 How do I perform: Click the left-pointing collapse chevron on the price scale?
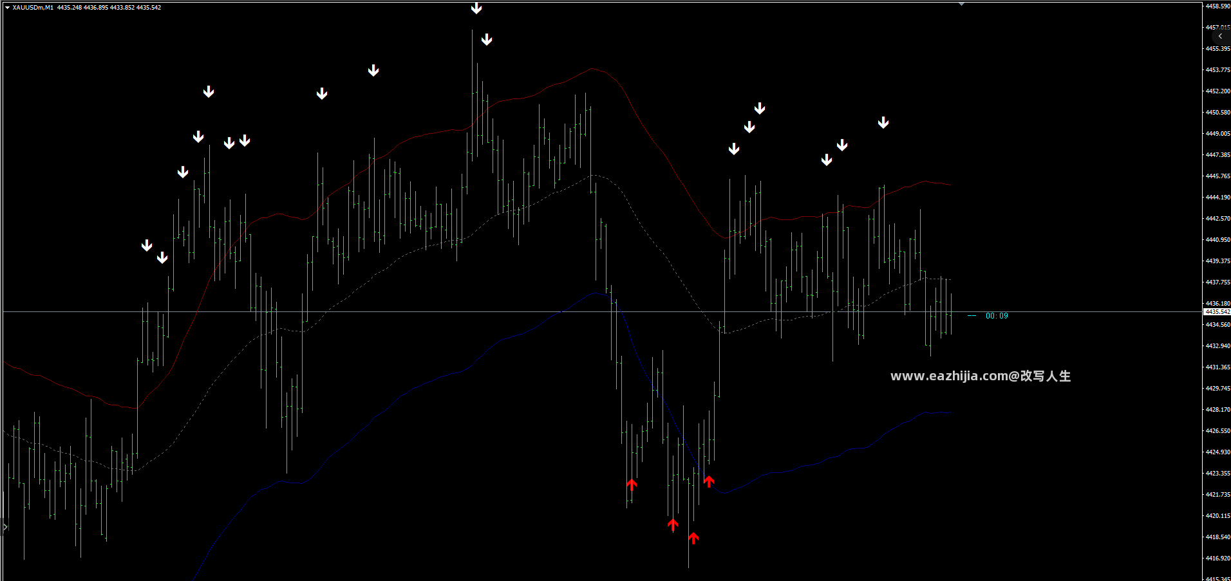1220,37
